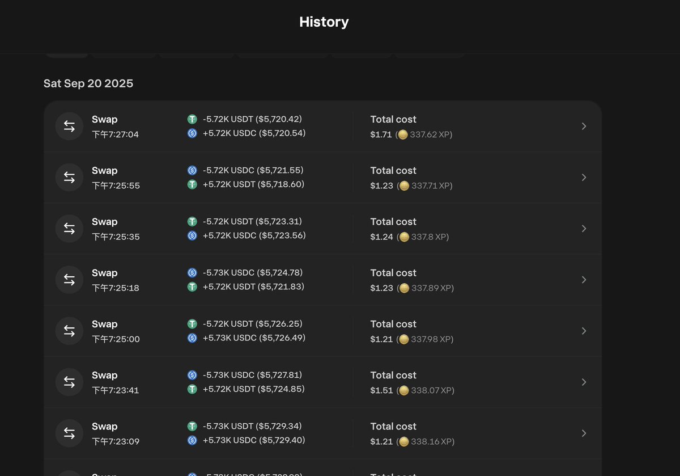This screenshot has height=476, width=680.
Task: Click the swap arrows icon for 7:23:09 row
Action: [x=69, y=433]
